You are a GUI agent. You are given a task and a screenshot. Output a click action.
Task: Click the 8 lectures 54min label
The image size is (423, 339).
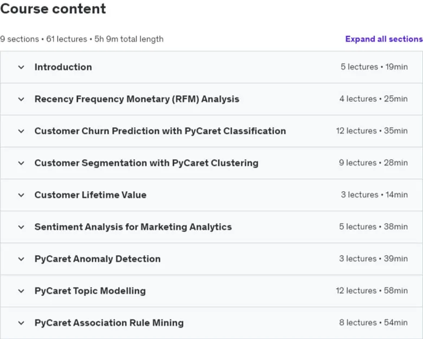pos(373,323)
